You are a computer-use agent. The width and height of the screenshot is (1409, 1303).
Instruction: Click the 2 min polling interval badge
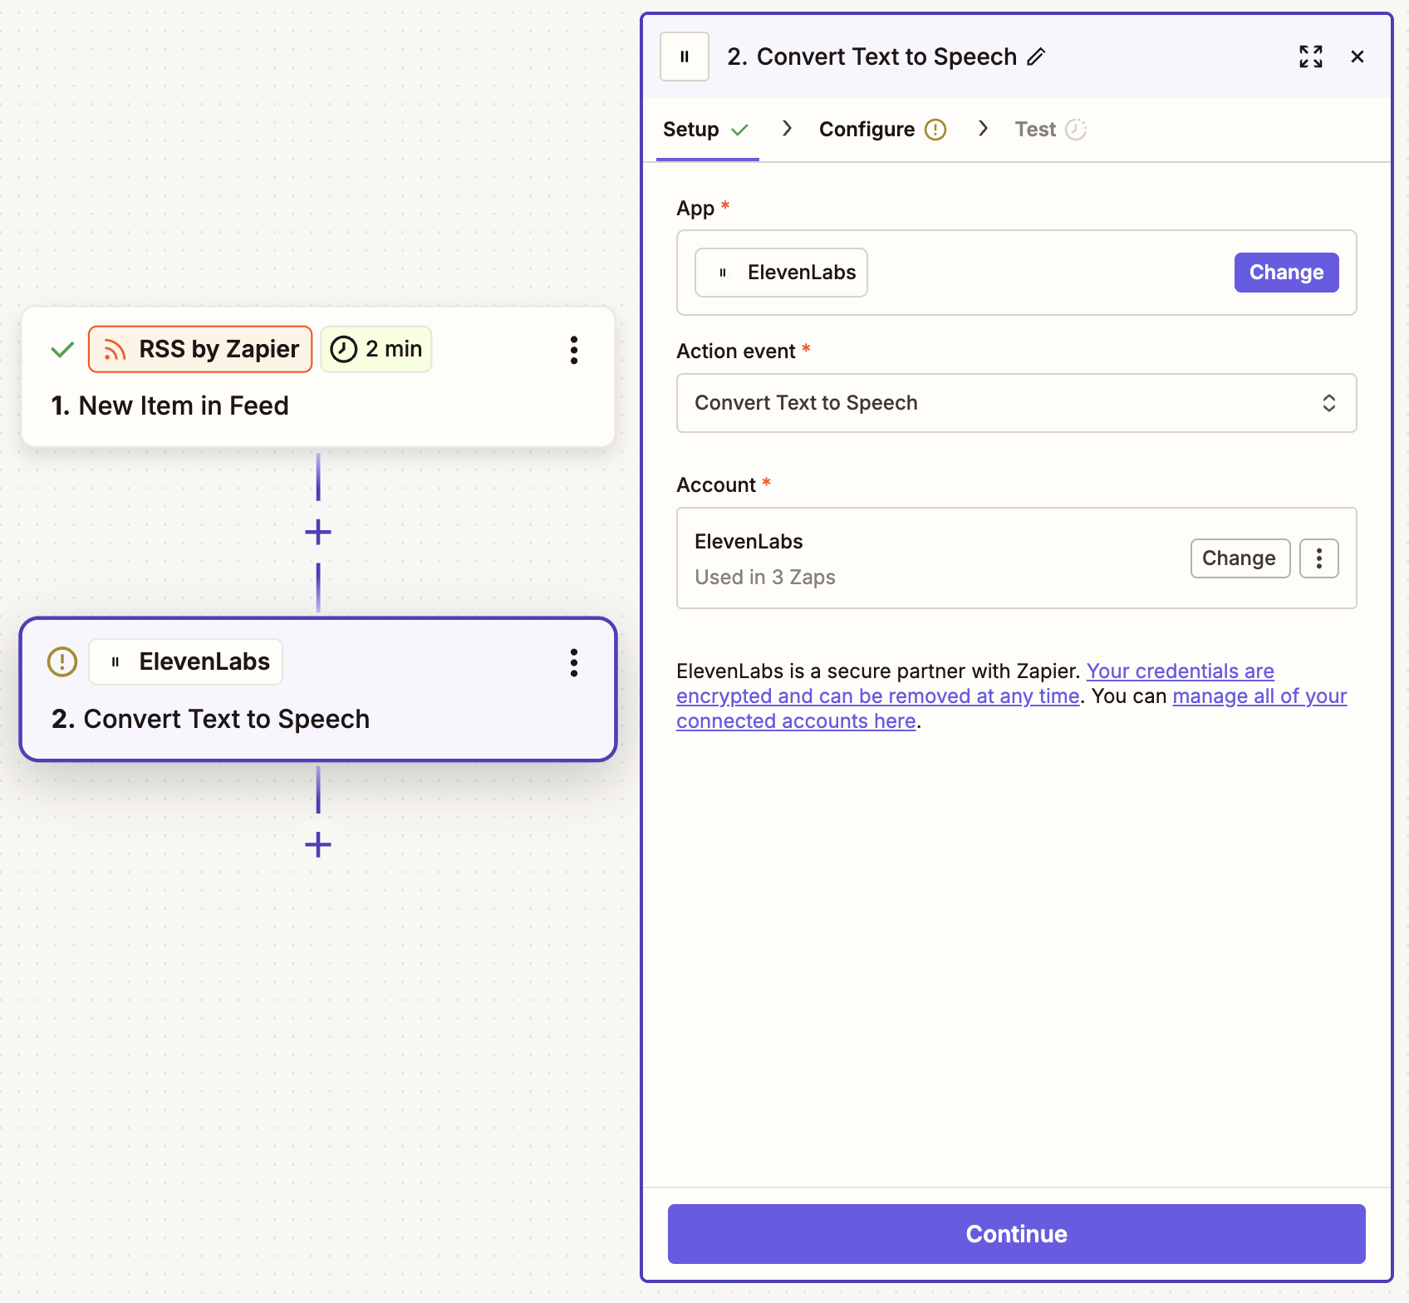point(376,349)
